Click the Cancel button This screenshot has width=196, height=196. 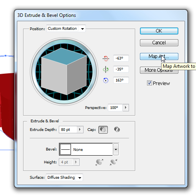159,43
